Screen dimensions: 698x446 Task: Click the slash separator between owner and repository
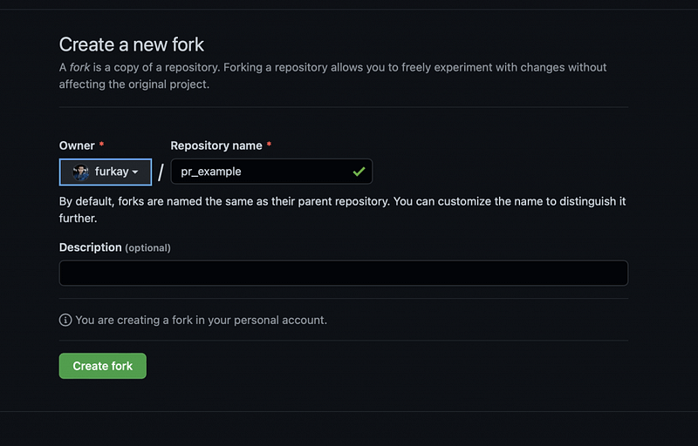pyautogui.click(x=161, y=172)
